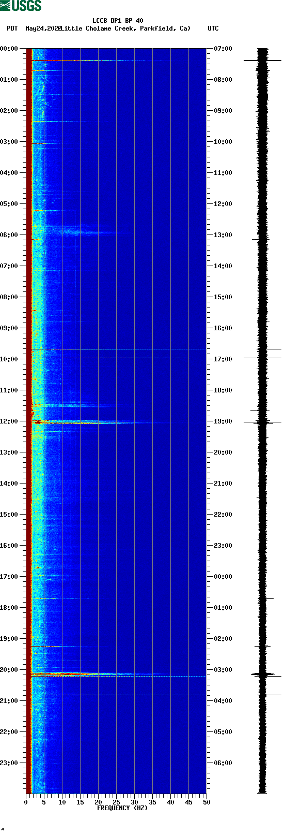Click the '12:00' PDT time label
285x835 pixels.
(x=9, y=421)
